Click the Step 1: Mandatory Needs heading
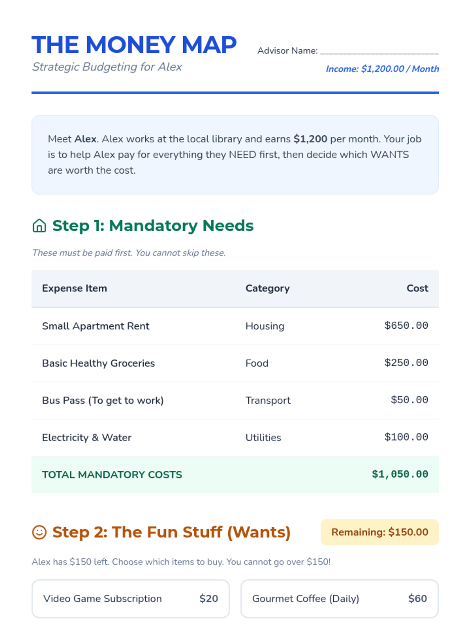Screen dimensions: 470x626 (153, 226)
